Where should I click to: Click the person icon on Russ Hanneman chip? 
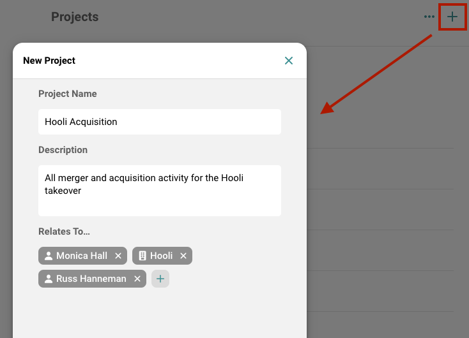49,279
